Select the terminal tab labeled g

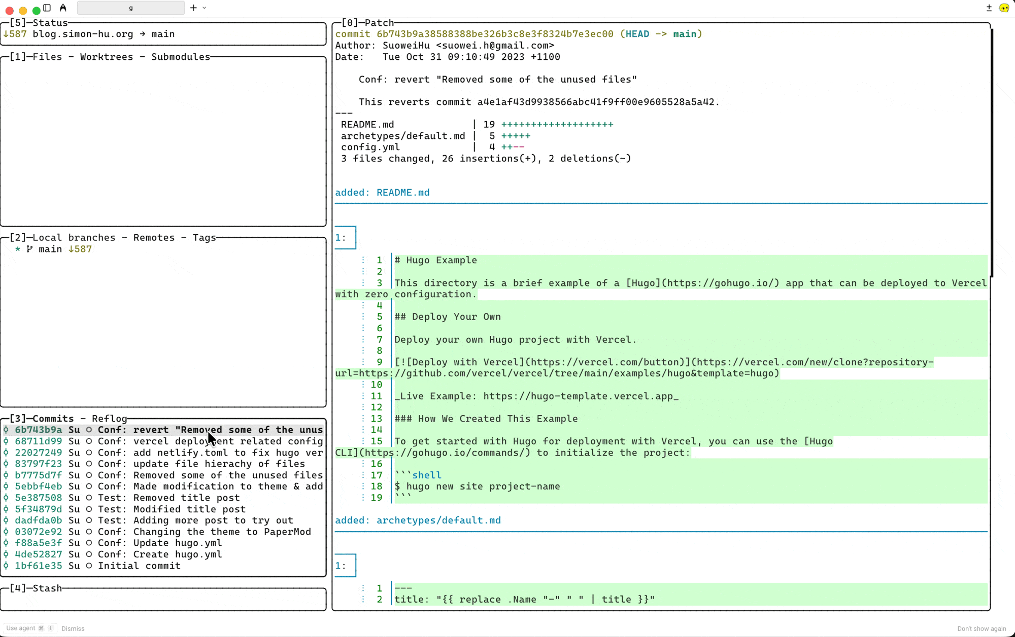coord(131,8)
